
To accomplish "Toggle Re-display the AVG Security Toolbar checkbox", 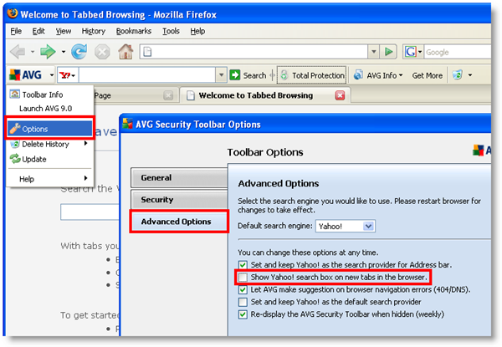I will [x=243, y=314].
